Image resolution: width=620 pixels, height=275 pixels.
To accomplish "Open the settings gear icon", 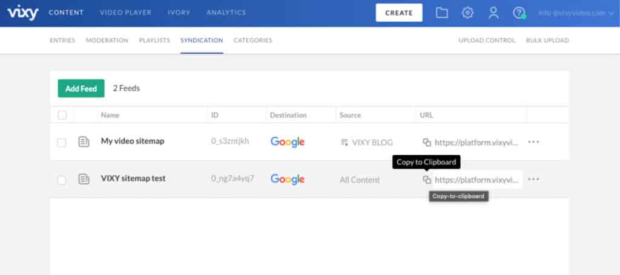I will pyautogui.click(x=467, y=13).
